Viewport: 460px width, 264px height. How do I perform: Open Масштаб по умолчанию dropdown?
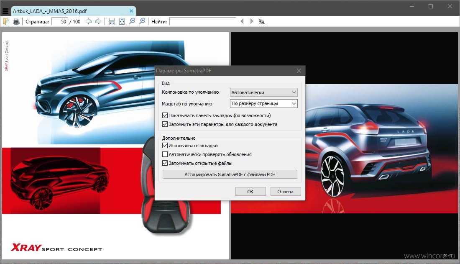(x=264, y=103)
